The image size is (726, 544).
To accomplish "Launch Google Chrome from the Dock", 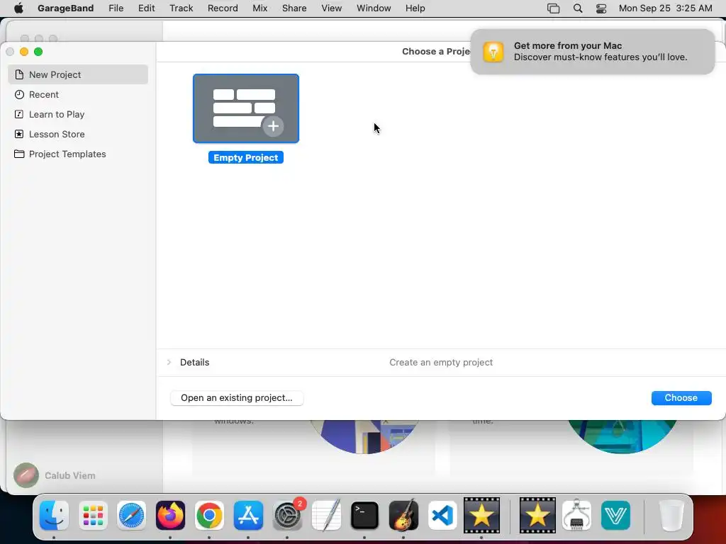I will pyautogui.click(x=209, y=516).
